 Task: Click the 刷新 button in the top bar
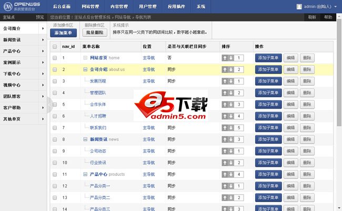click(x=312, y=17)
